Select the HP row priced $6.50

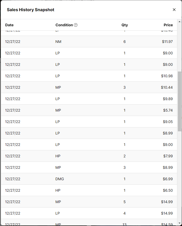tap(88, 190)
